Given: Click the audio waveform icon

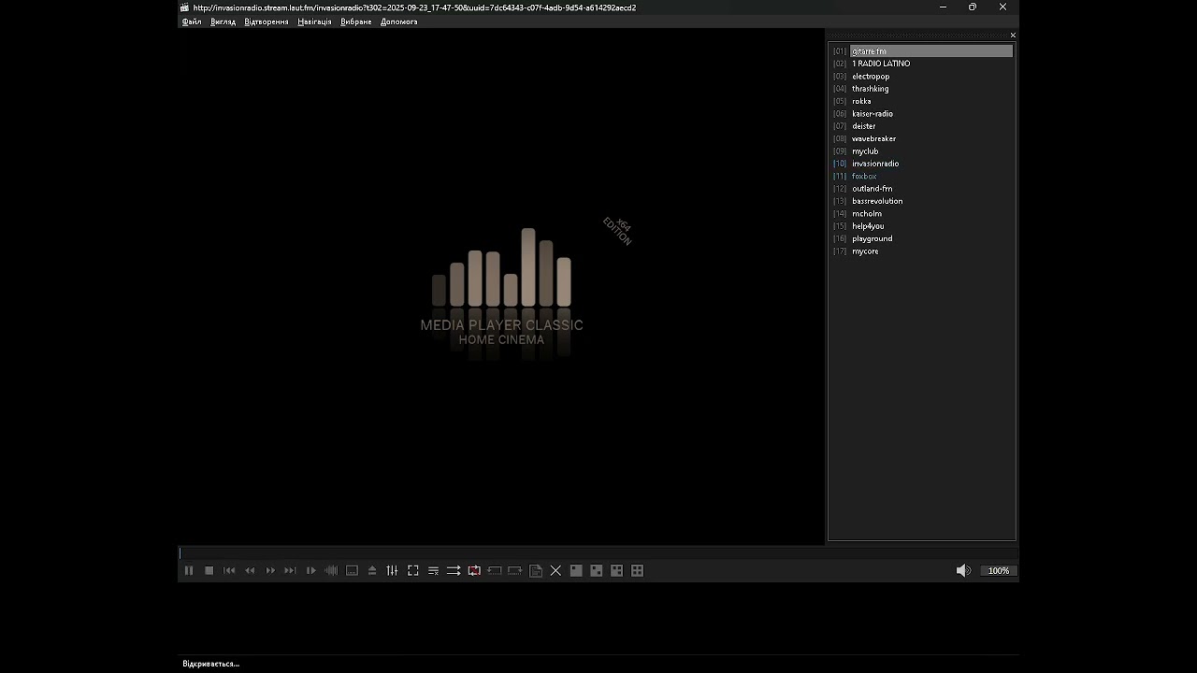Looking at the screenshot, I should [x=331, y=570].
